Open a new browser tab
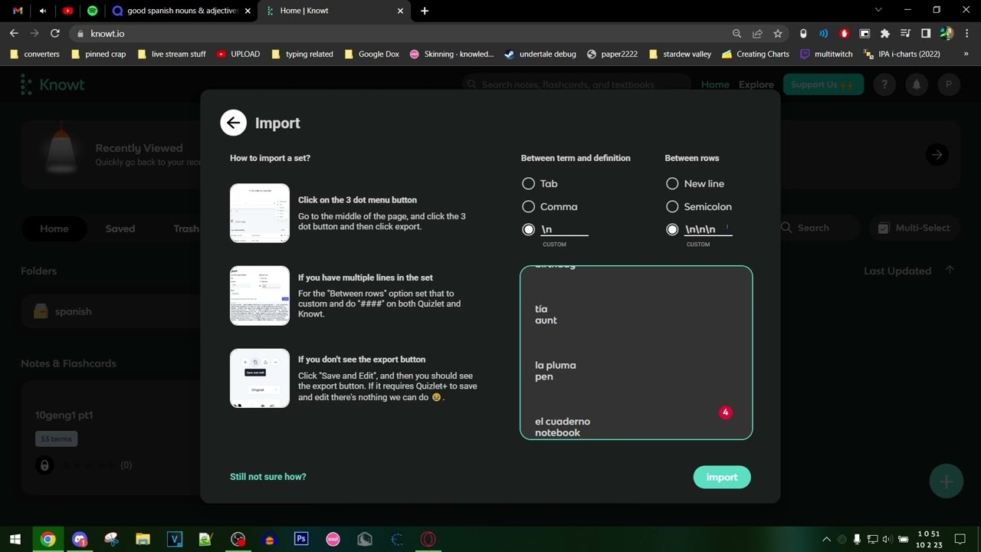The width and height of the screenshot is (981, 552). [425, 11]
